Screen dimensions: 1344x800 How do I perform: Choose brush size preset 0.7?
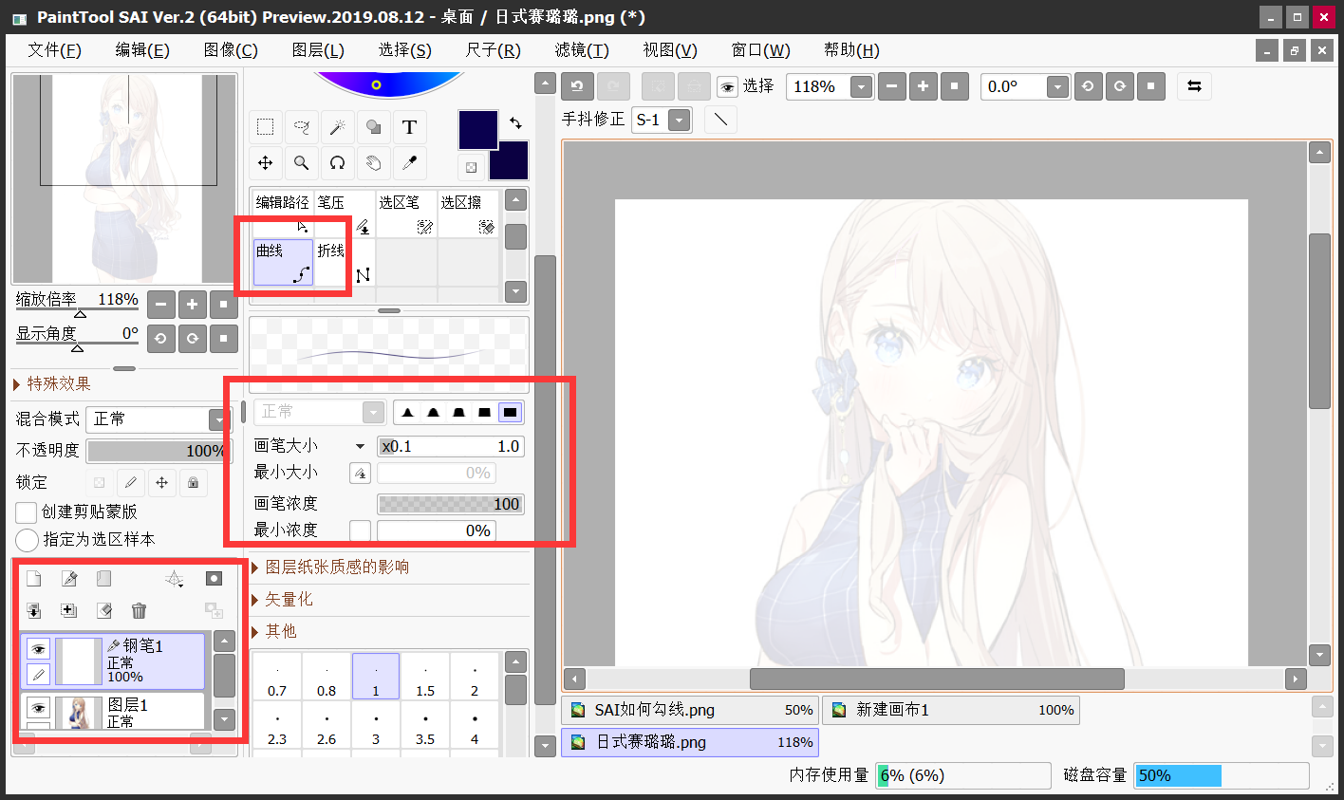coord(277,677)
